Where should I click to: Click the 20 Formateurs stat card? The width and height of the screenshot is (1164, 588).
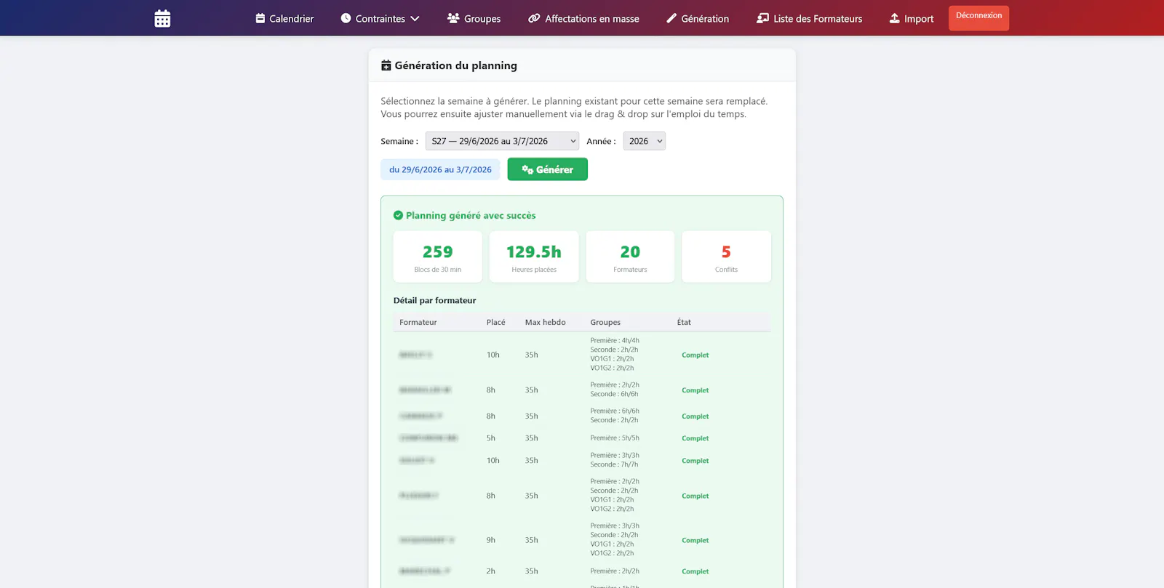[630, 257]
